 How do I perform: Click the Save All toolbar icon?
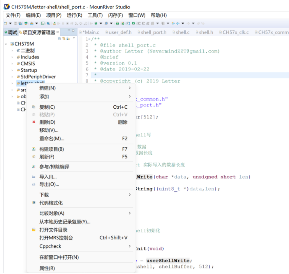(x=20, y=23)
